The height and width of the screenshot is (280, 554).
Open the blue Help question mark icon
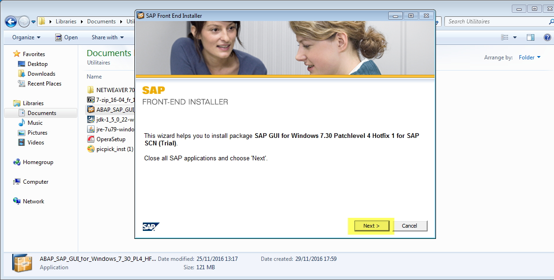547,37
